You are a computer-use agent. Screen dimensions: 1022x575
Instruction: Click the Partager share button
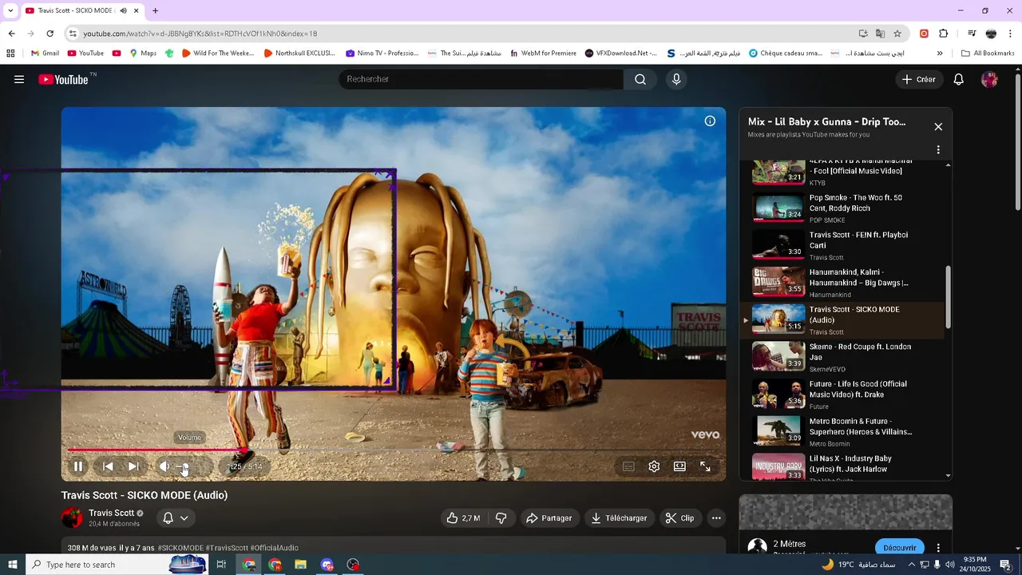tap(549, 518)
